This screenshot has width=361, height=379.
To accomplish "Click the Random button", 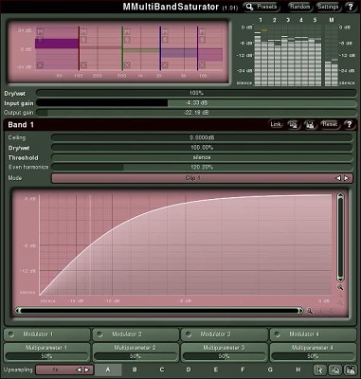I will point(299,7).
